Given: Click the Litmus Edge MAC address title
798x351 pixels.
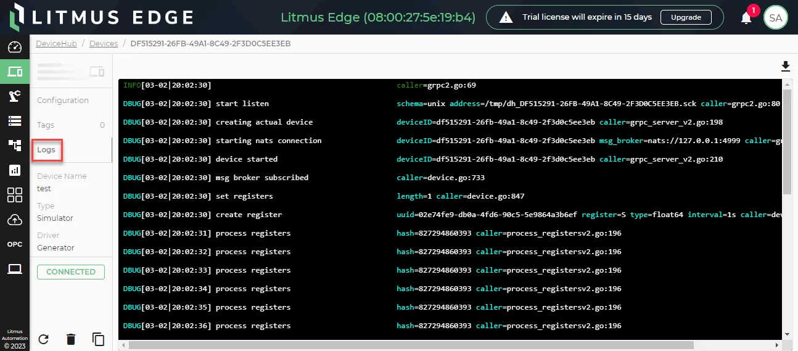Looking at the screenshot, I should point(378,17).
